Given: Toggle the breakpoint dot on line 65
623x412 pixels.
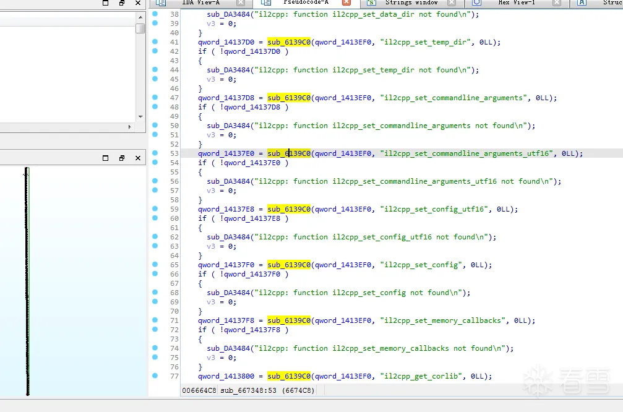Looking at the screenshot, I should click(x=154, y=265).
